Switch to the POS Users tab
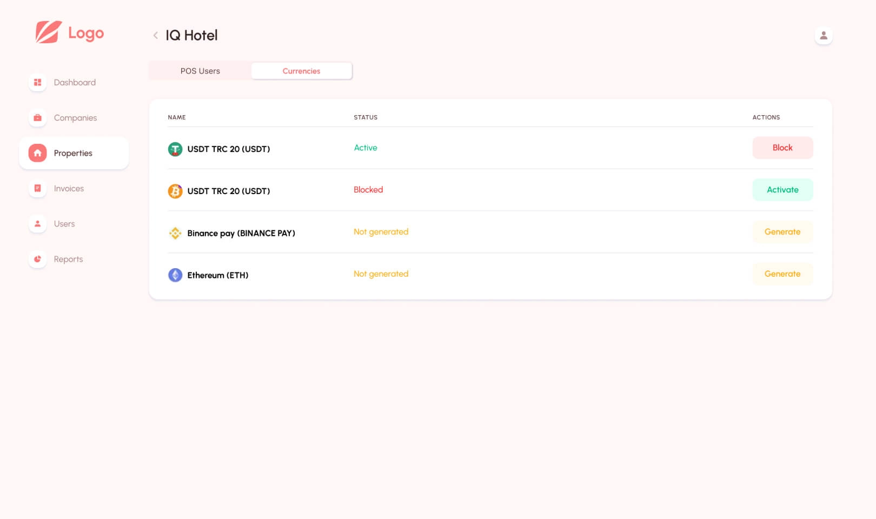 point(200,71)
